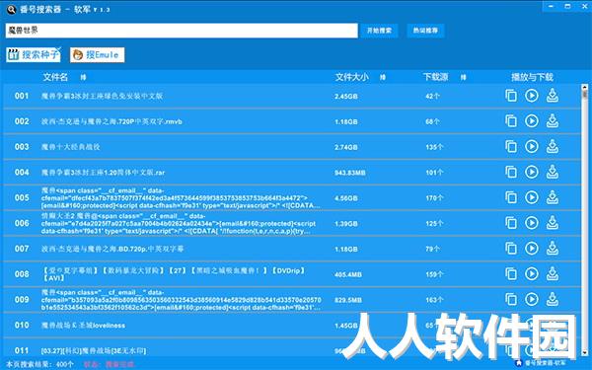Viewport: 592px width, 370px height.
Task: Download the row 005 file
Action: (553, 197)
